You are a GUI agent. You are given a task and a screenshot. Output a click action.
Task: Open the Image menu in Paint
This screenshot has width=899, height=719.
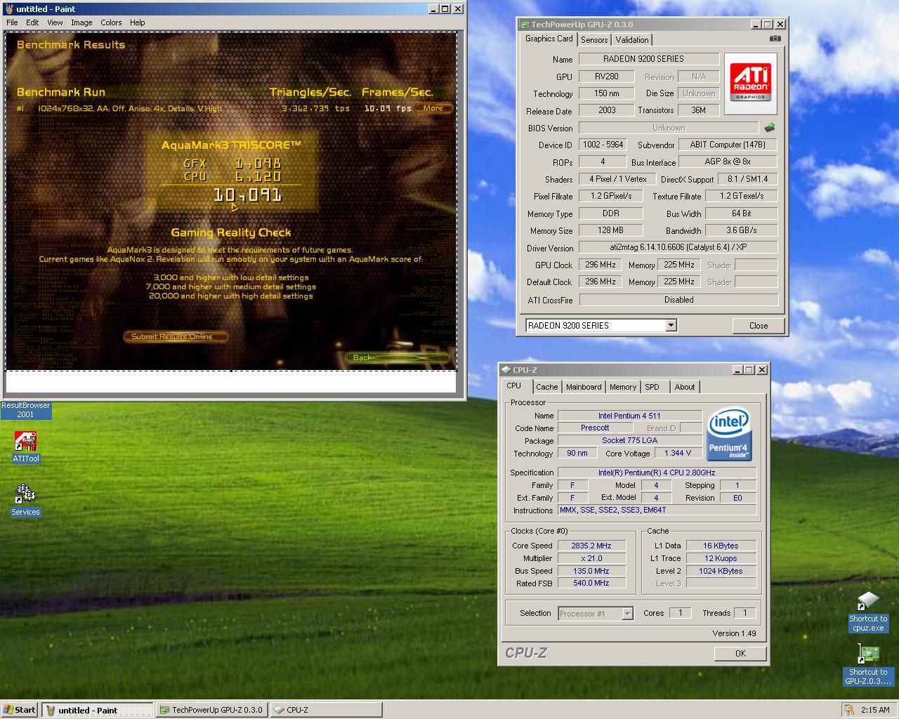pyautogui.click(x=81, y=22)
